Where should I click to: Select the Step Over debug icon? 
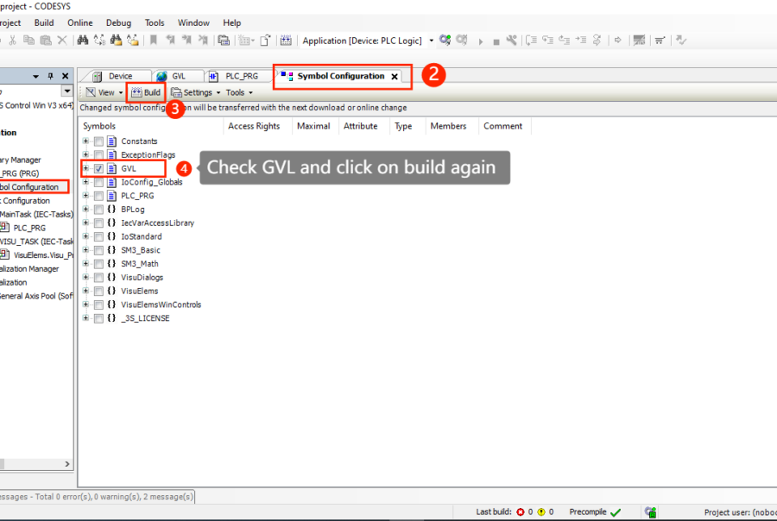(x=531, y=41)
